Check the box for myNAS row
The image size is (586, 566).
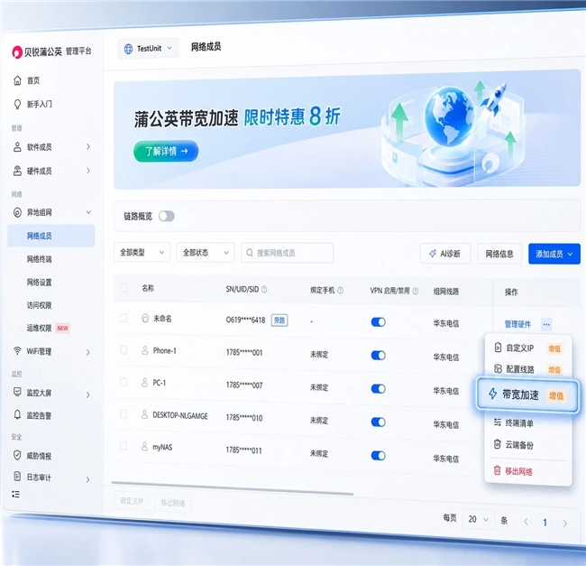pos(124,446)
